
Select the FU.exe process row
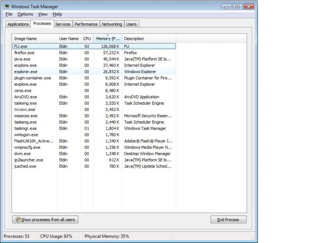point(94,46)
